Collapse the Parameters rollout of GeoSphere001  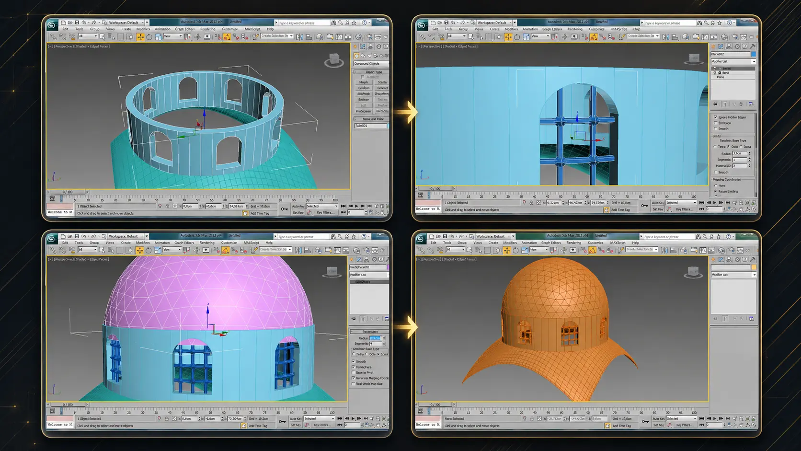coord(368,332)
